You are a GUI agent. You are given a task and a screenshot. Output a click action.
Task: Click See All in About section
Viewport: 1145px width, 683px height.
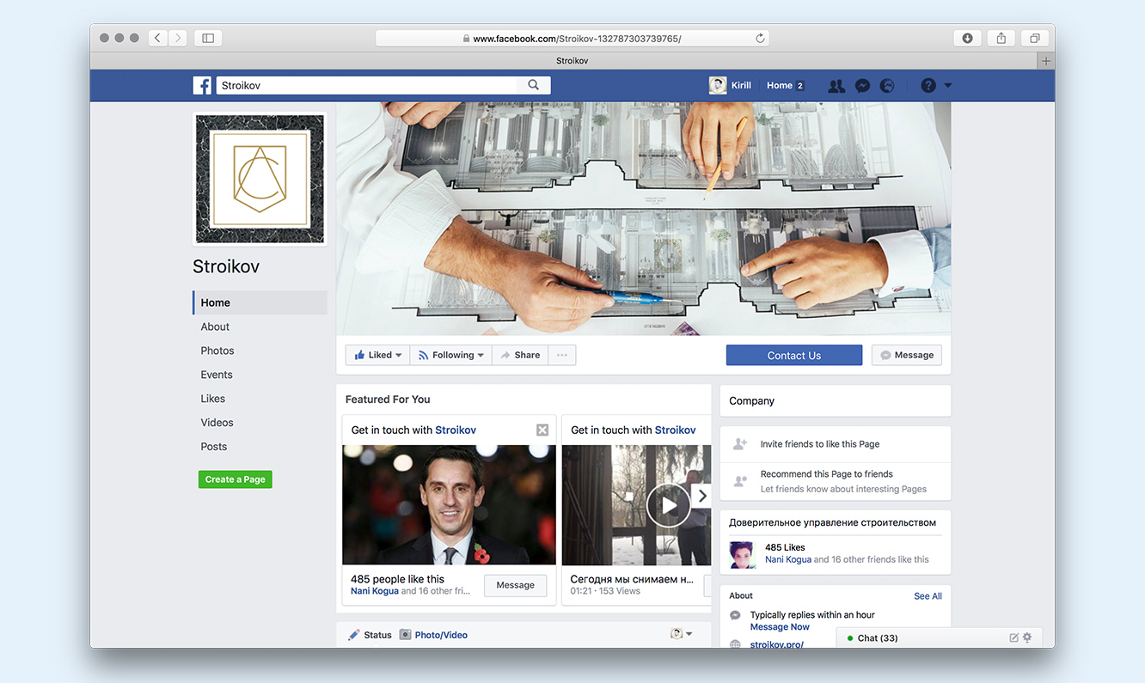pos(928,596)
